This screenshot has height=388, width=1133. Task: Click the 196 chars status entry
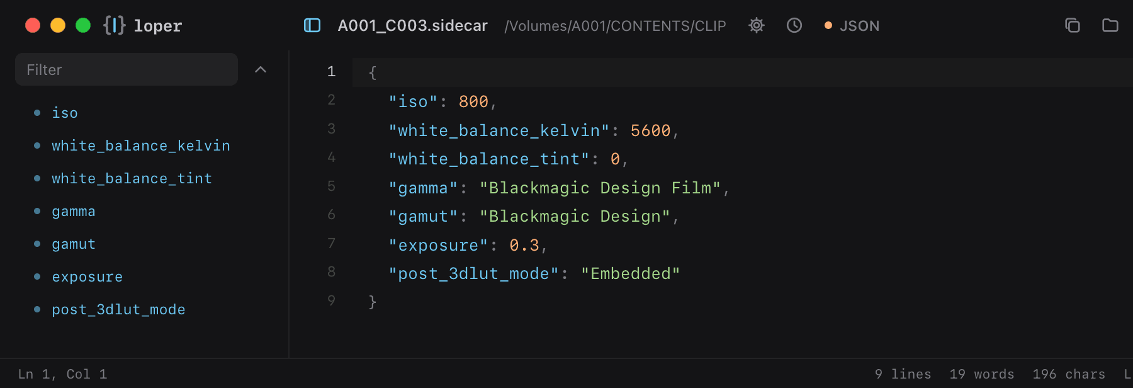pos(1069,374)
